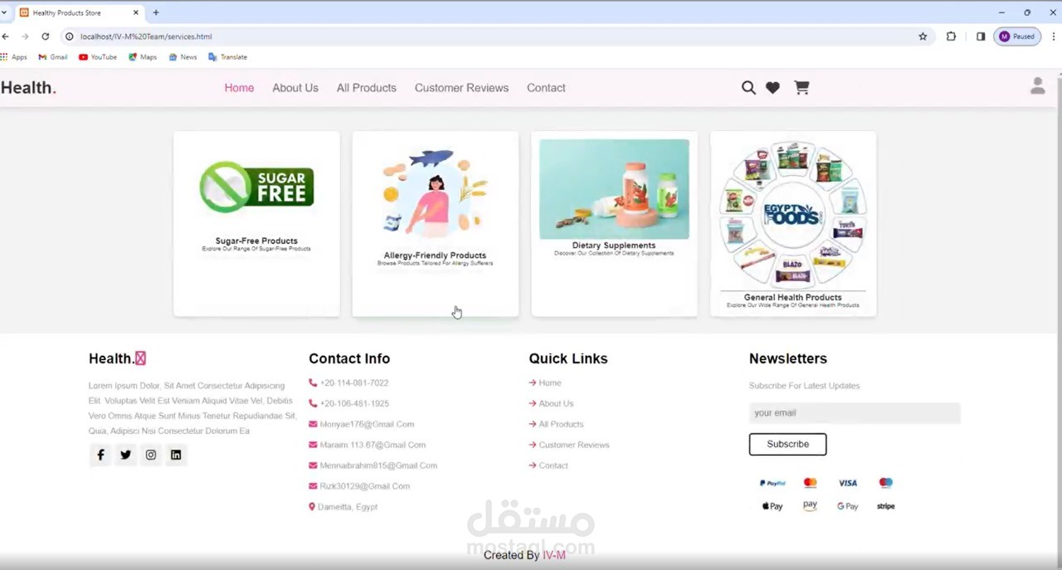Click the Health. logo in the navbar
The image size is (1062, 570).
(x=28, y=87)
